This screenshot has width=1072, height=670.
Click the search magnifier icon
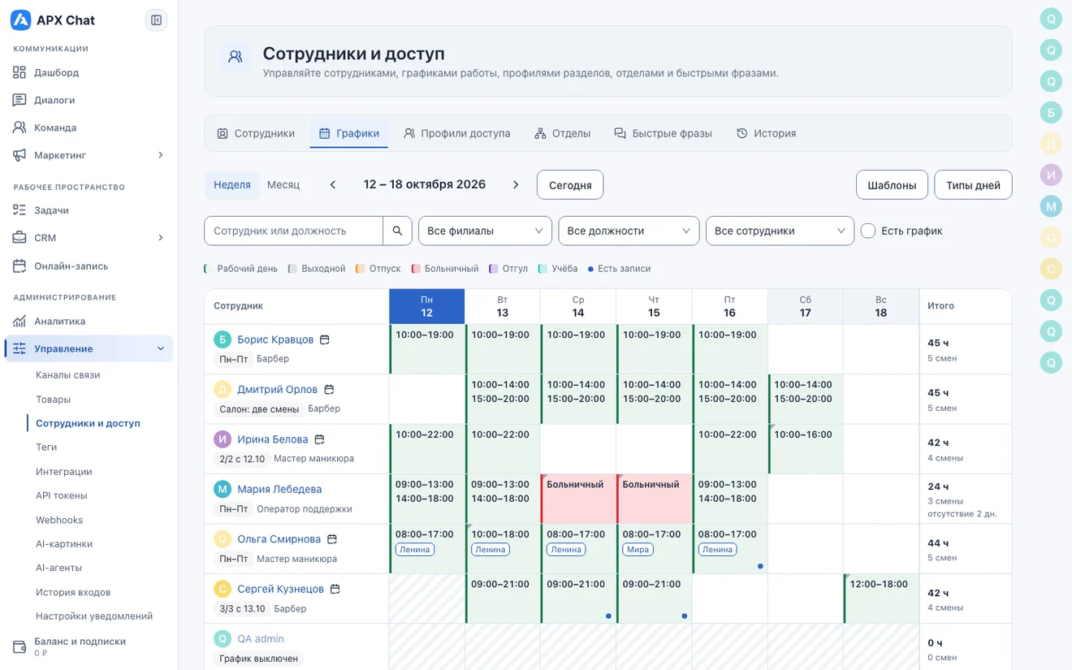pyautogui.click(x=397, y=231)
